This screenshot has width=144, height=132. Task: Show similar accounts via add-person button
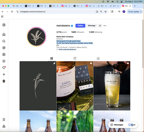[100, 26]
